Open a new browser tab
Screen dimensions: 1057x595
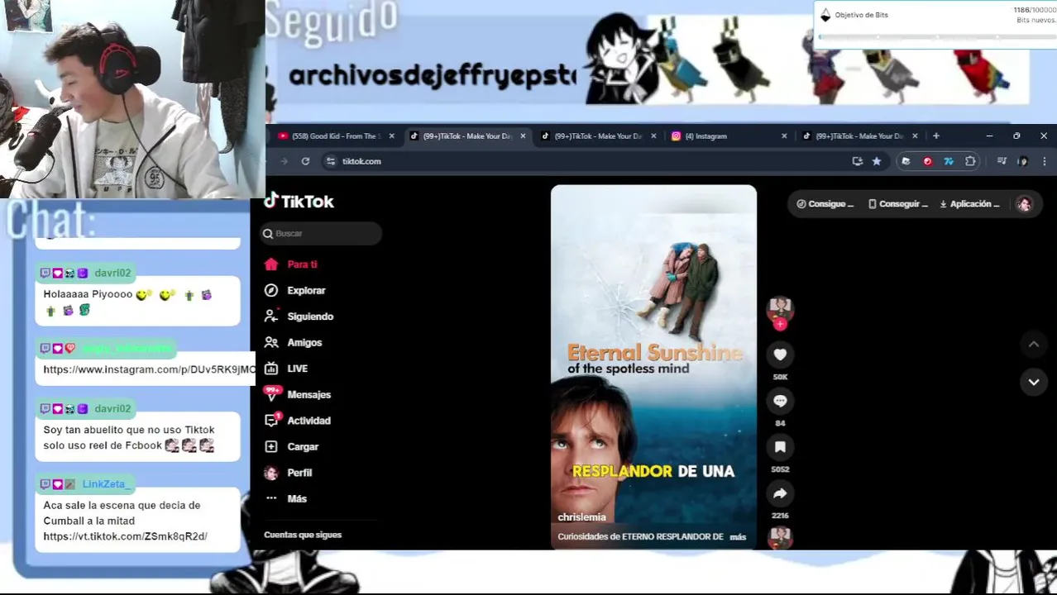click(935, 136)
